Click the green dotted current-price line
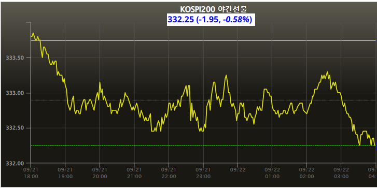Screen dimensions: 377x188 click(x=203, y=145)
